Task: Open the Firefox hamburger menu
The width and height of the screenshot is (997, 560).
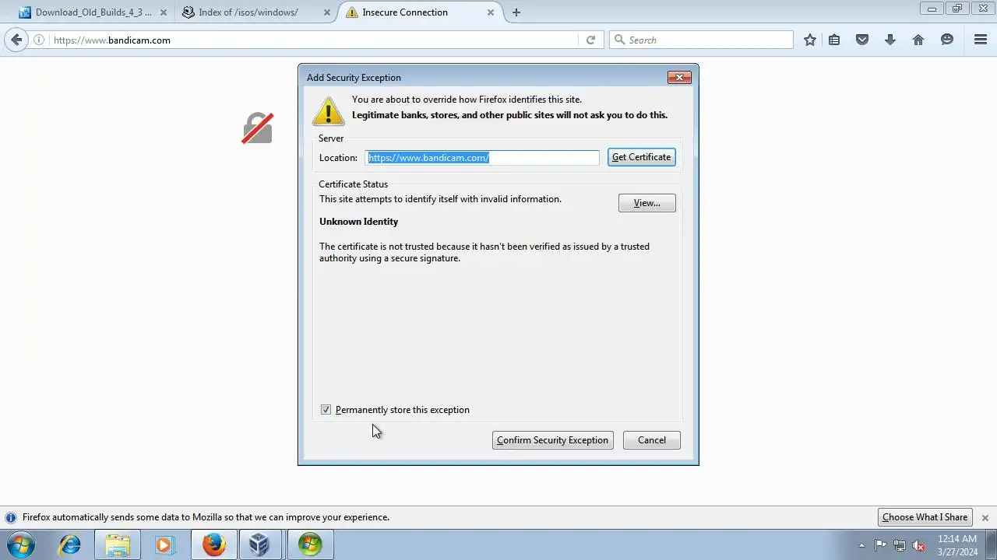Action: (x=981, y=40)
